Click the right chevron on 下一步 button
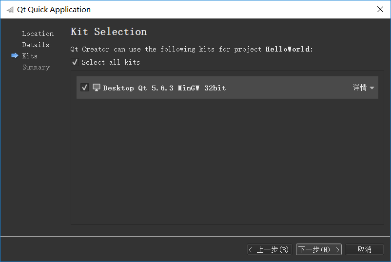This screenshot has width=391, height=262. tap(338, 249)
